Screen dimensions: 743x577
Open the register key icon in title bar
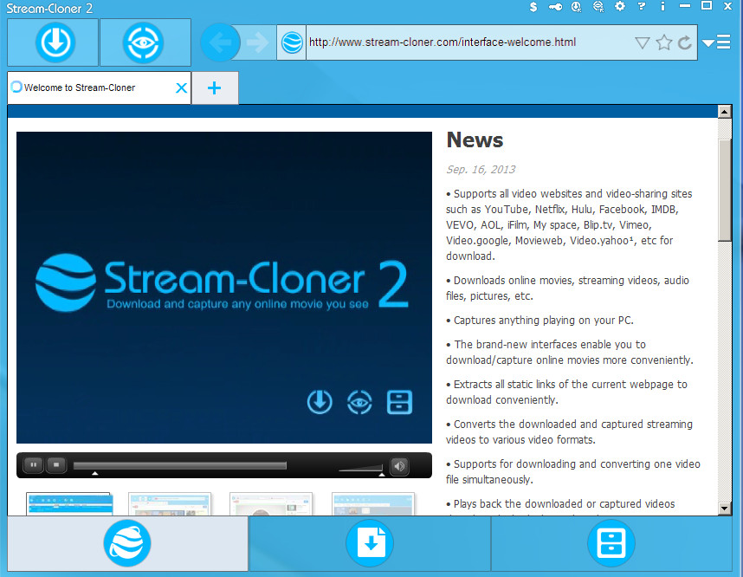tap(555, 7)
